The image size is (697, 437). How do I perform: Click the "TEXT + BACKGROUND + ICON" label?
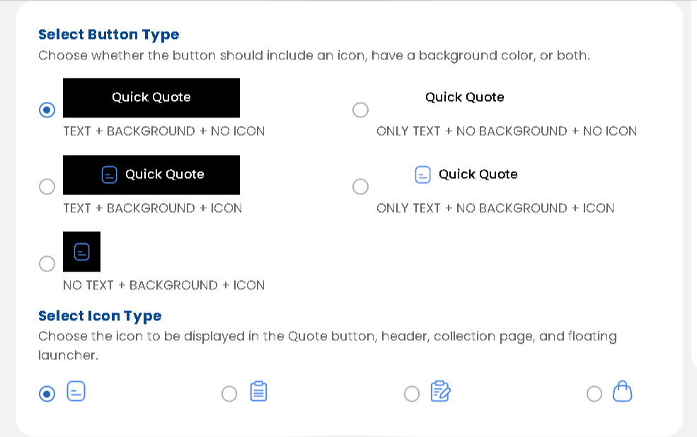tap(153, 209)
